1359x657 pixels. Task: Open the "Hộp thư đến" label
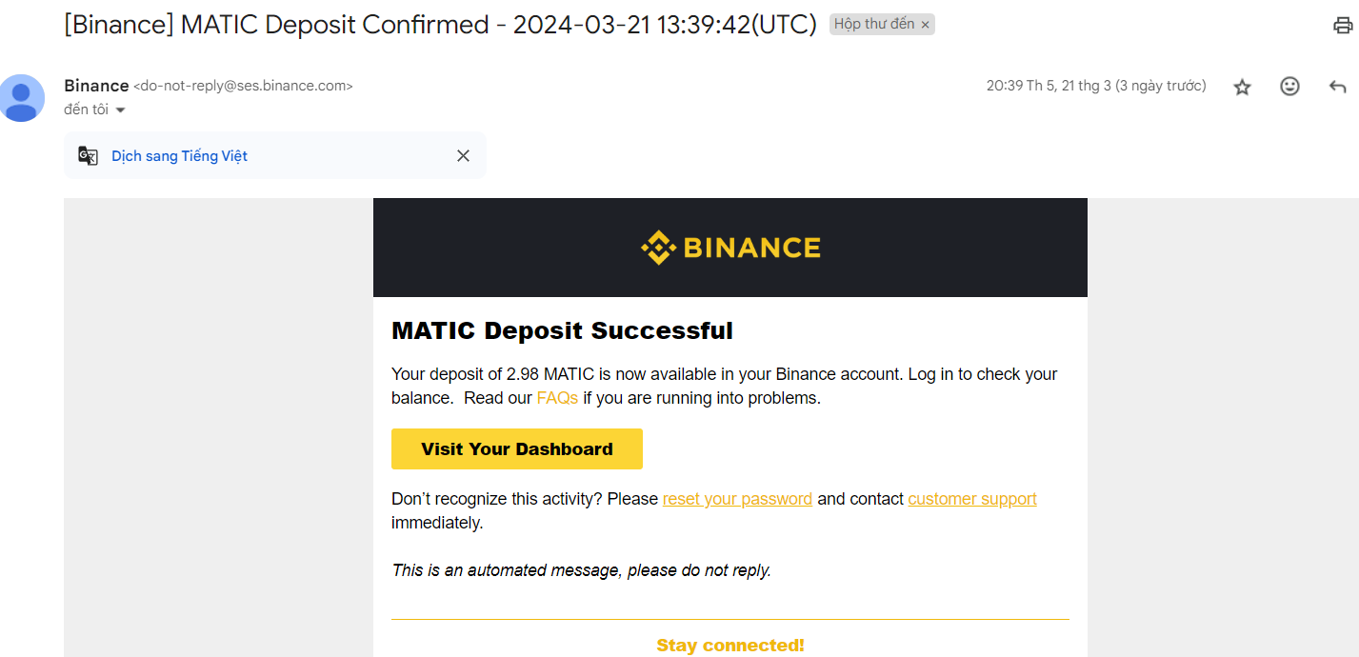873,25
